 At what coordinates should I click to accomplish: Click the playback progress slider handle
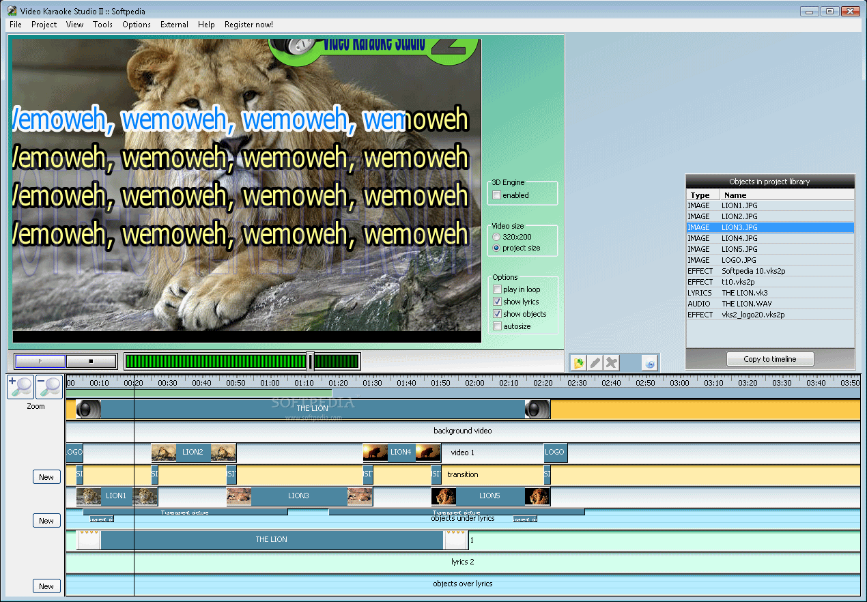pyautogui.click(x=311, y=361)
